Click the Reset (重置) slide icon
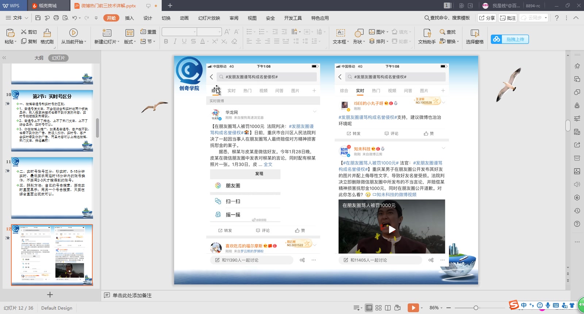 pyautogui.click(x=143, y=32)
